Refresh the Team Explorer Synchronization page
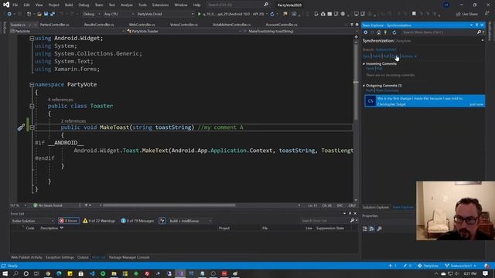Viewport: 495px width, 278px height. pyautogui.click(x=394, y=32)
